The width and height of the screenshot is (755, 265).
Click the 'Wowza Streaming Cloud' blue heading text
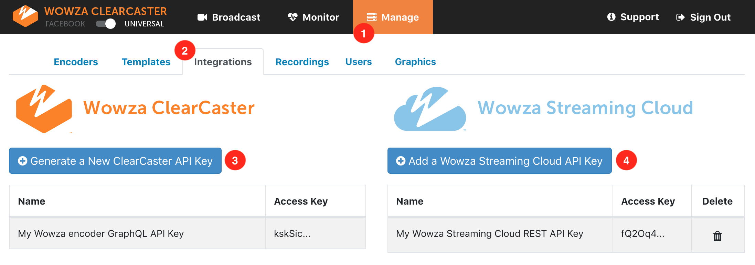pyautogui.click(x=585, y=108)
